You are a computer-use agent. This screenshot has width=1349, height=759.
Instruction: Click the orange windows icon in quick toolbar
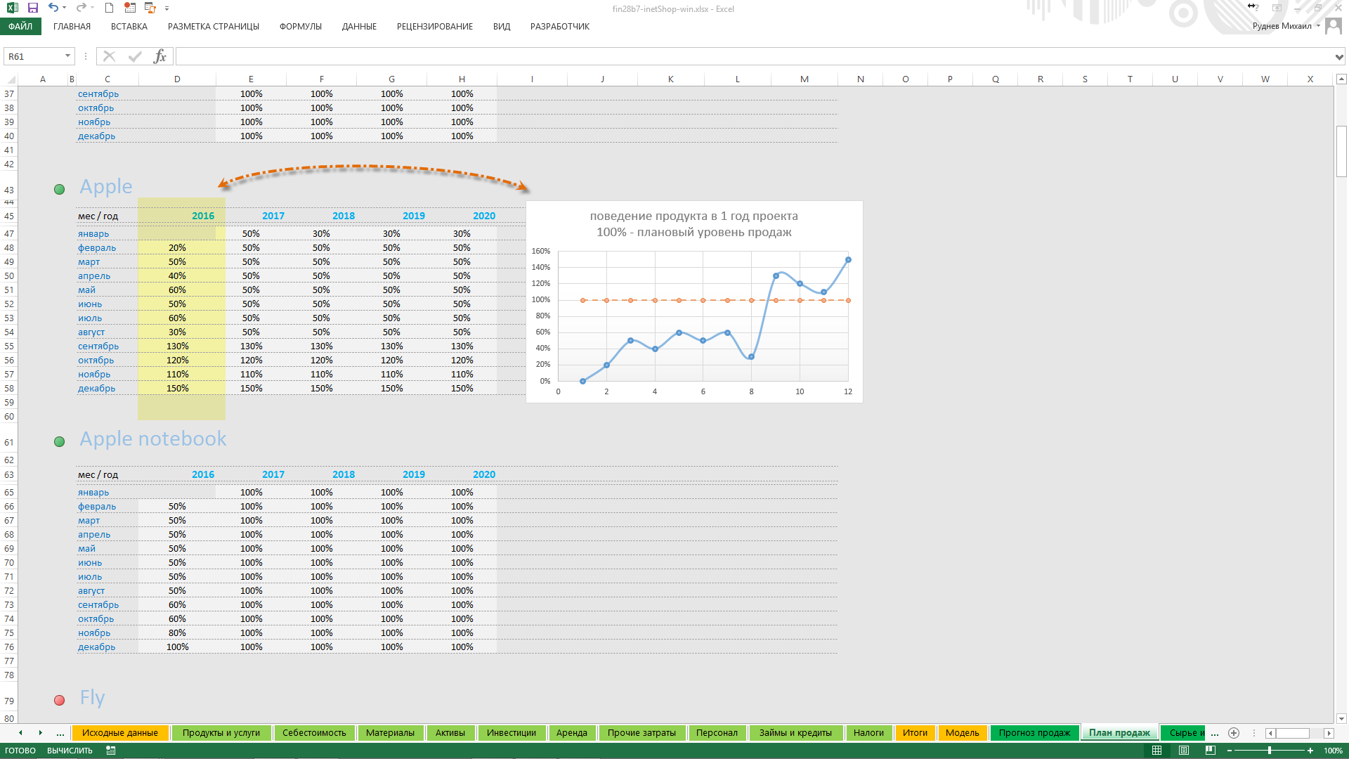tap(150, 8)
